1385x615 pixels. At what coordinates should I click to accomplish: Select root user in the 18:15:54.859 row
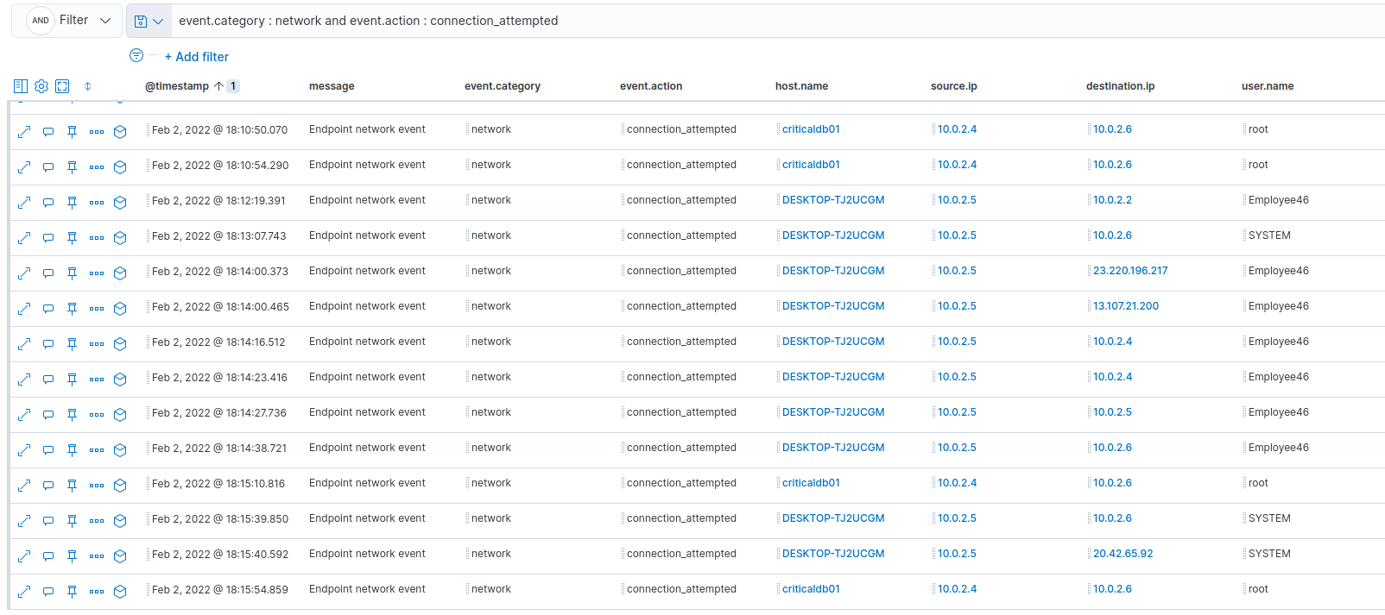(x=1258, y=589)
